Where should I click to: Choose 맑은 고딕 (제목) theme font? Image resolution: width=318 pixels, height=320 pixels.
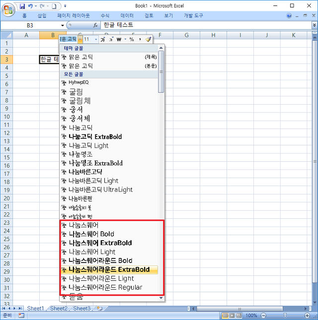coord(109,57)
